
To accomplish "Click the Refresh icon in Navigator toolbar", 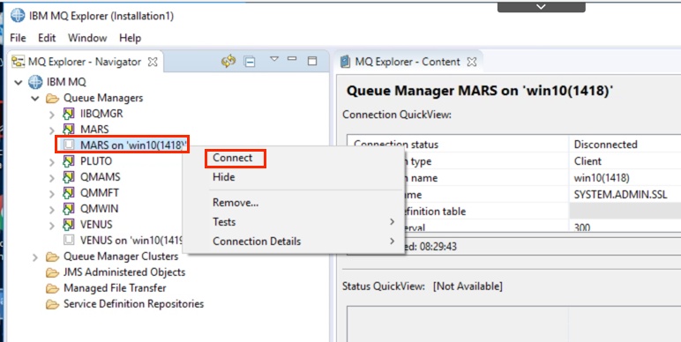I will click(228, 62).
